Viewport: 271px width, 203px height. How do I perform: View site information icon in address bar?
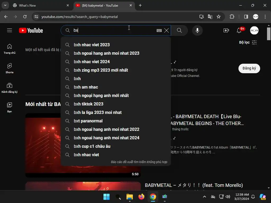pos(36,17)
